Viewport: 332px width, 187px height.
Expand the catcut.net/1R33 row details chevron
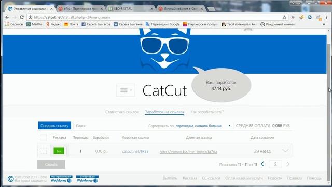point(285,151)
